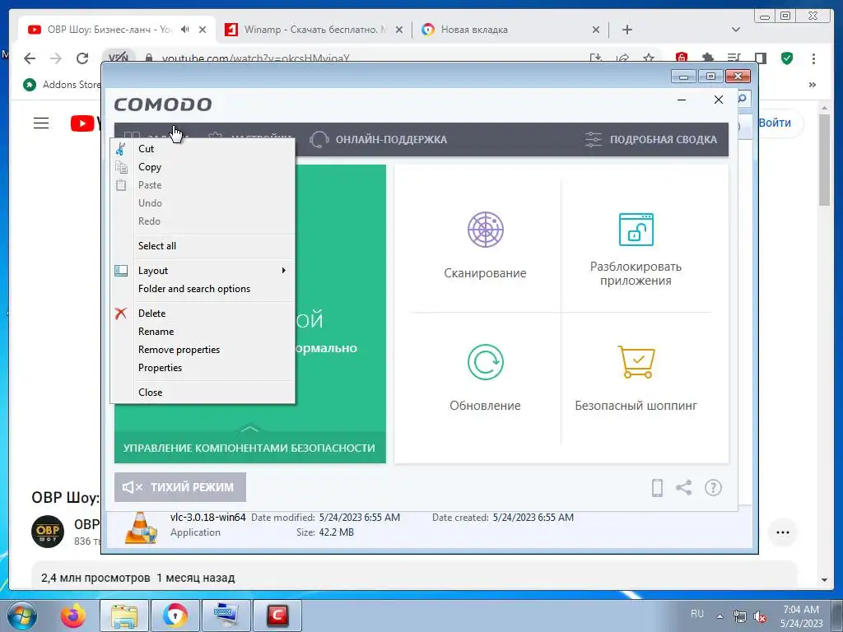Toggle Silent Mode in Comodo
This screenshot has width=843, height=632.
point(180,487)
